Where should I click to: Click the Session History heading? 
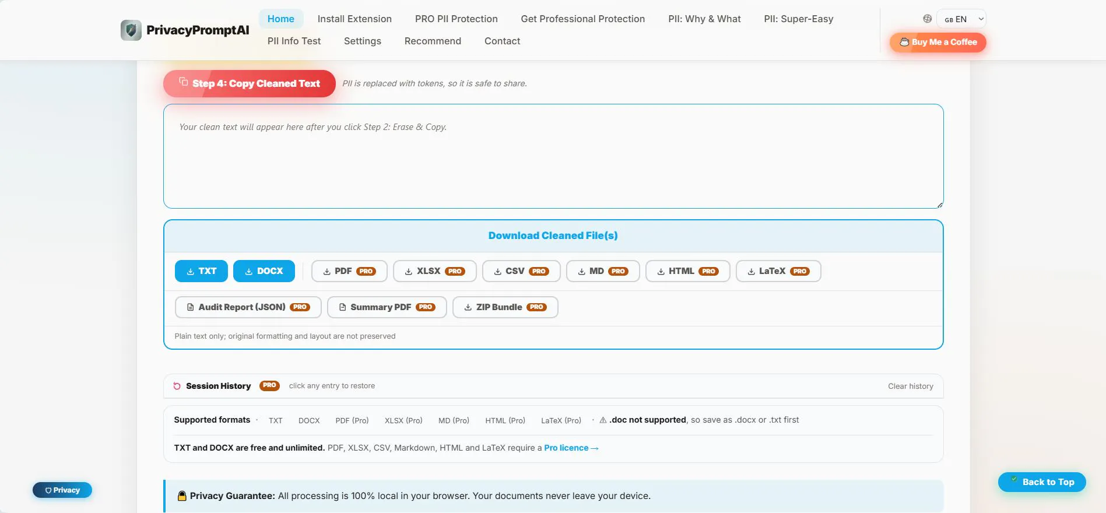point(219,386)
